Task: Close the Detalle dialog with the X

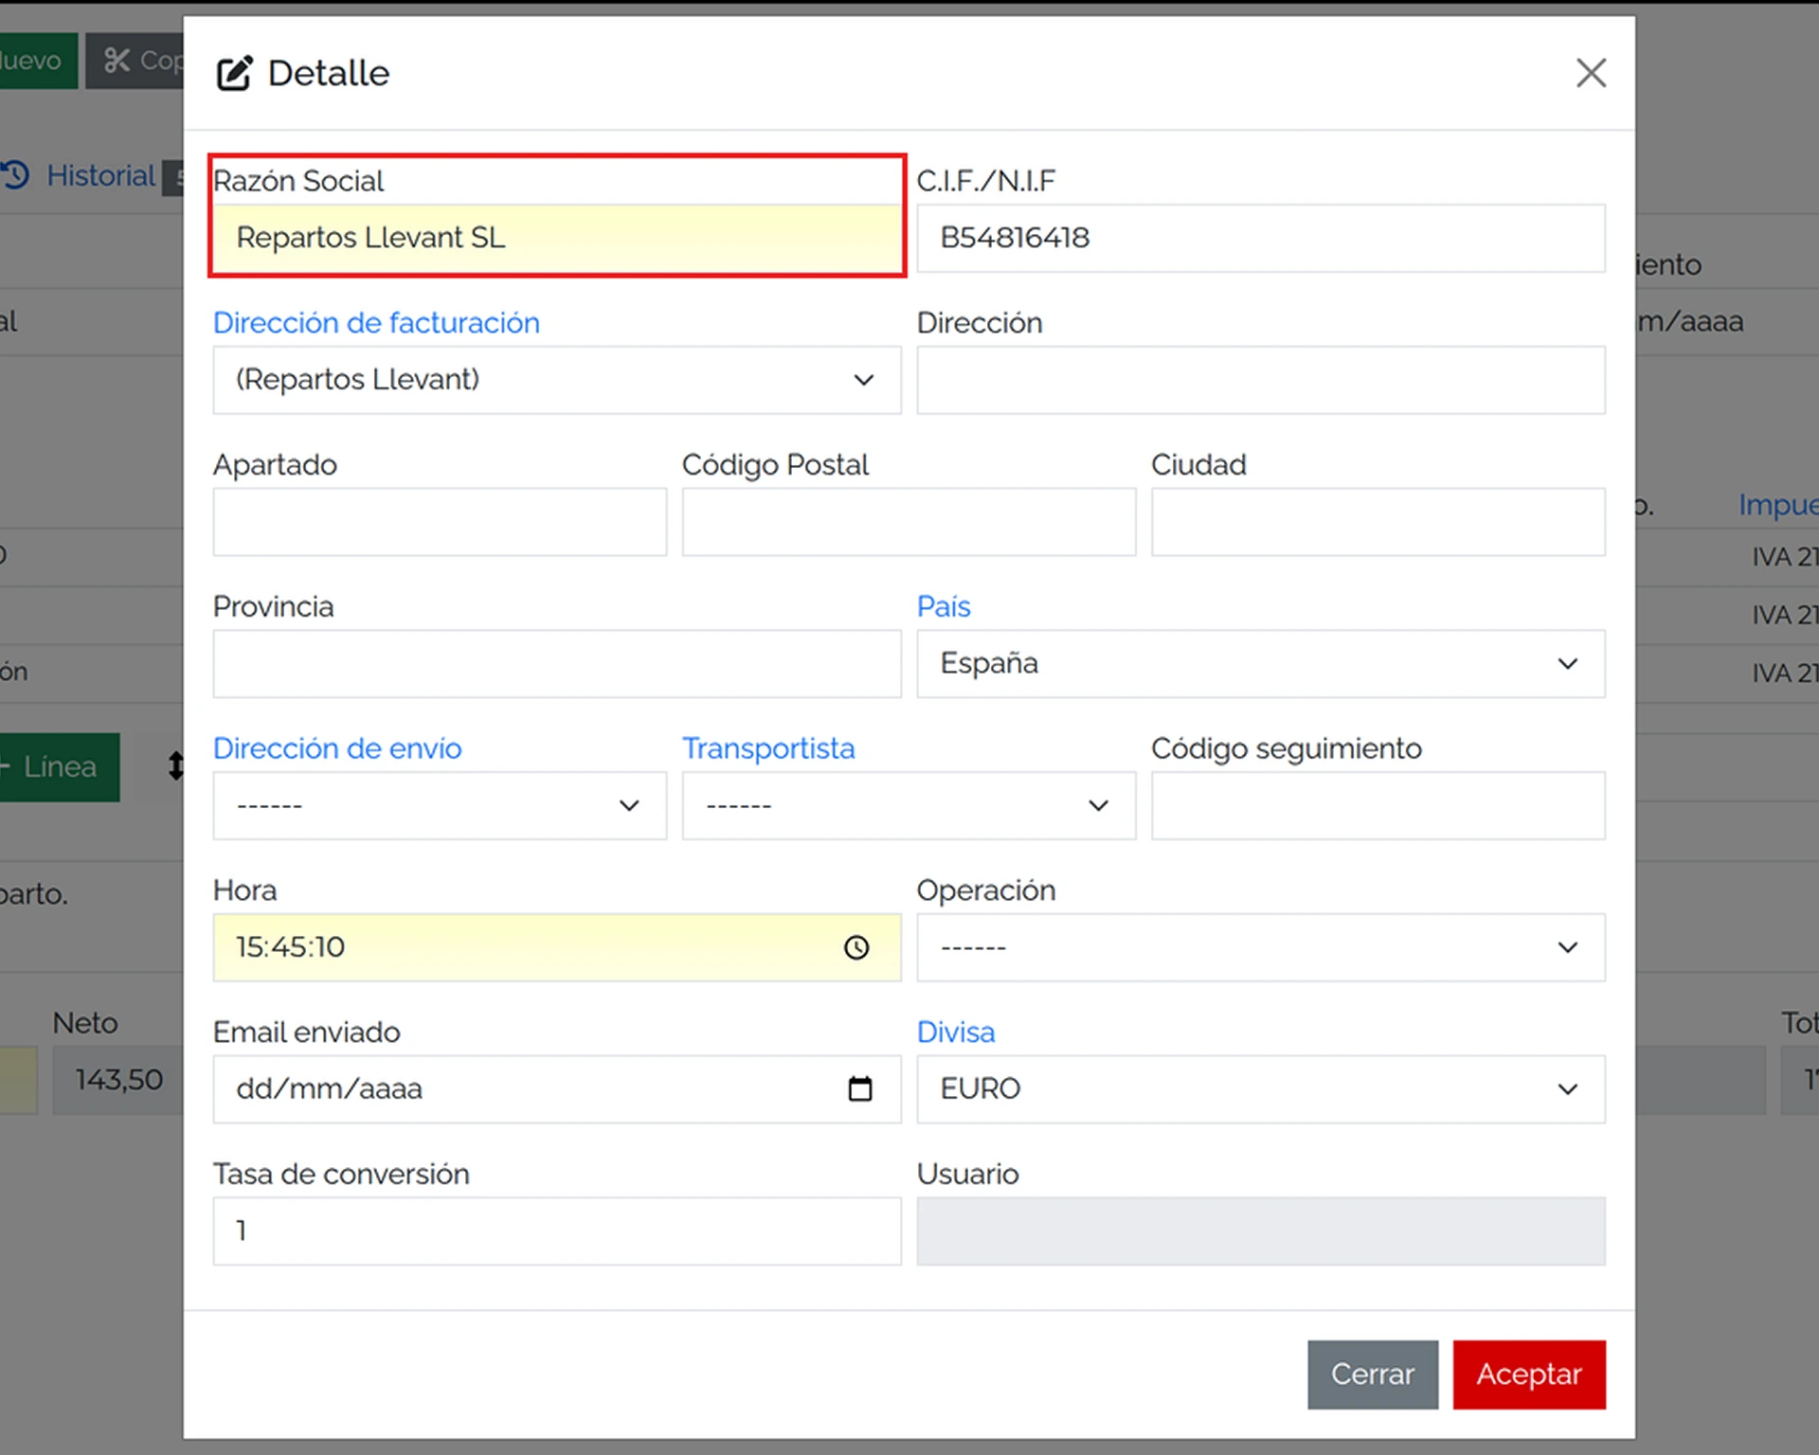Action: point(1591,73)
